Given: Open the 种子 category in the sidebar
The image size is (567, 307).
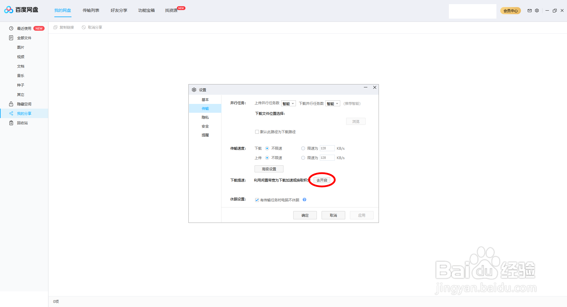Looking at the screenshot, I should (21, 85).
